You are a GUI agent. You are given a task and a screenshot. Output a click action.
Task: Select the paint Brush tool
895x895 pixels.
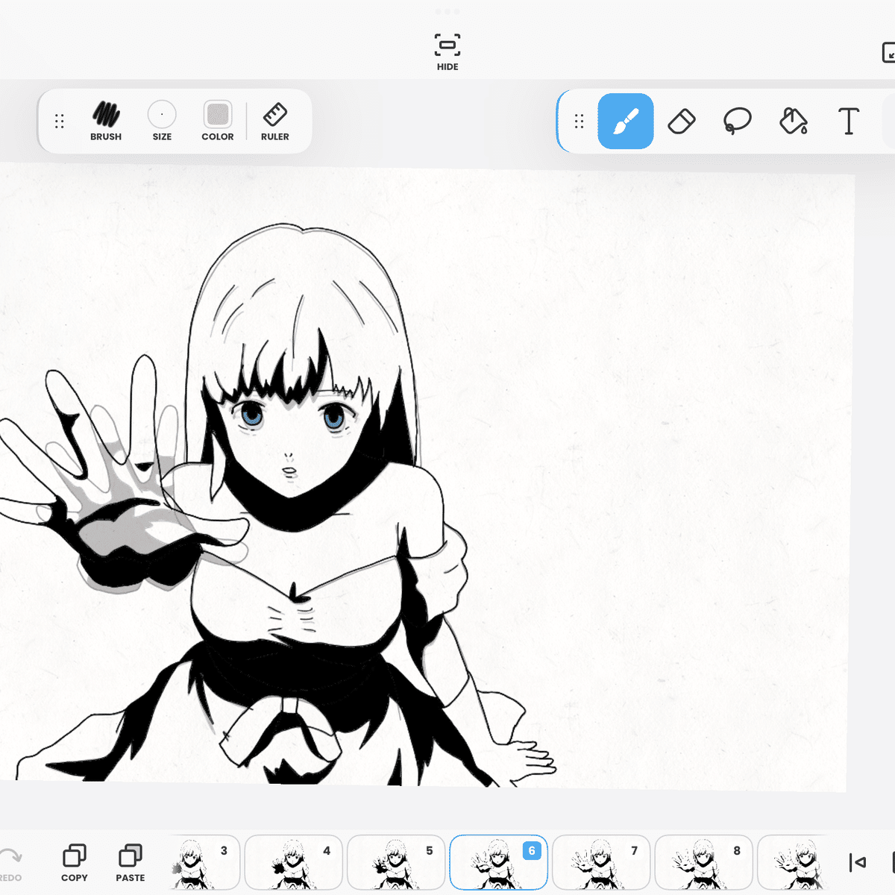(626, 121)
